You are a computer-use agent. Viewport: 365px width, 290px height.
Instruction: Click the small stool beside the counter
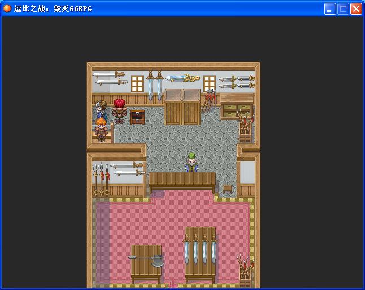pos(227,188)
